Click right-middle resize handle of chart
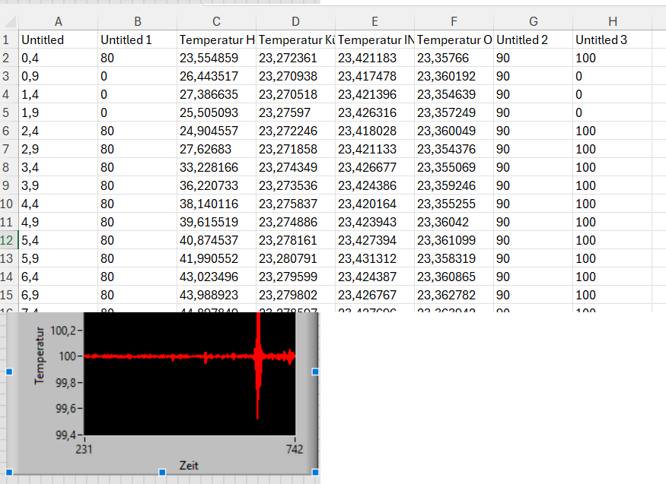 click(315, 372)
